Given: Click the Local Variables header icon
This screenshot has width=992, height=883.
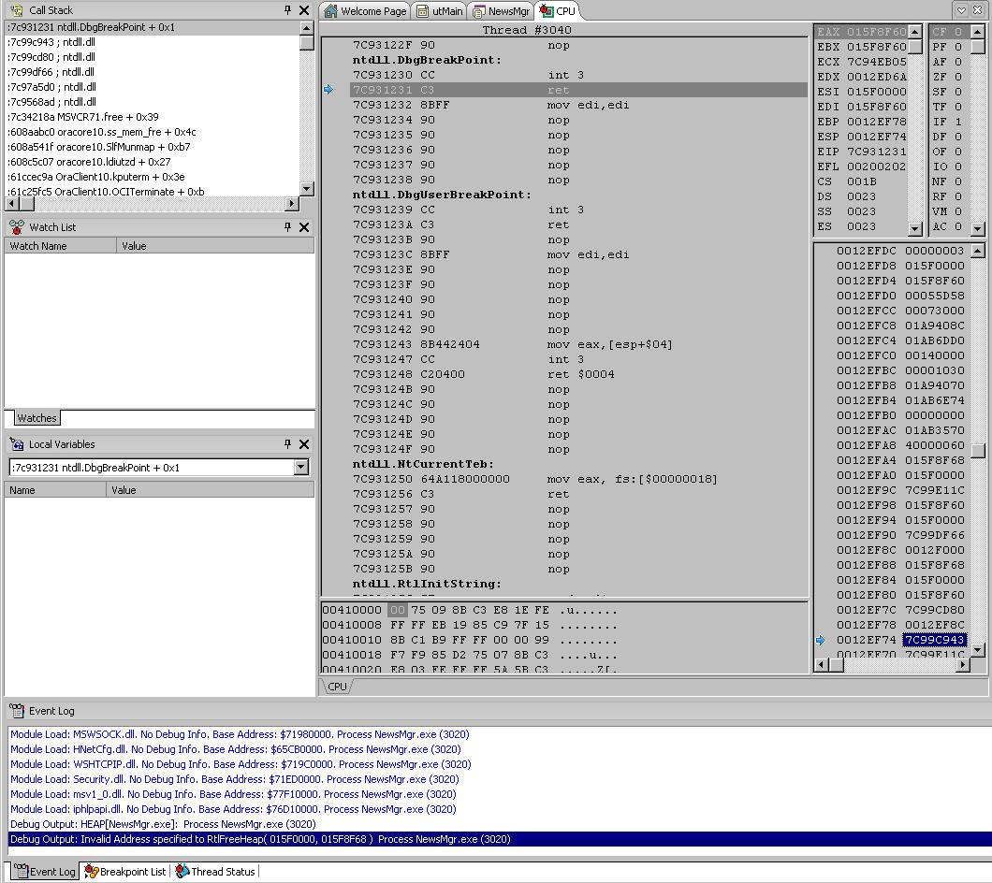Looking at the screenshot, I should (x=16, y=444).
